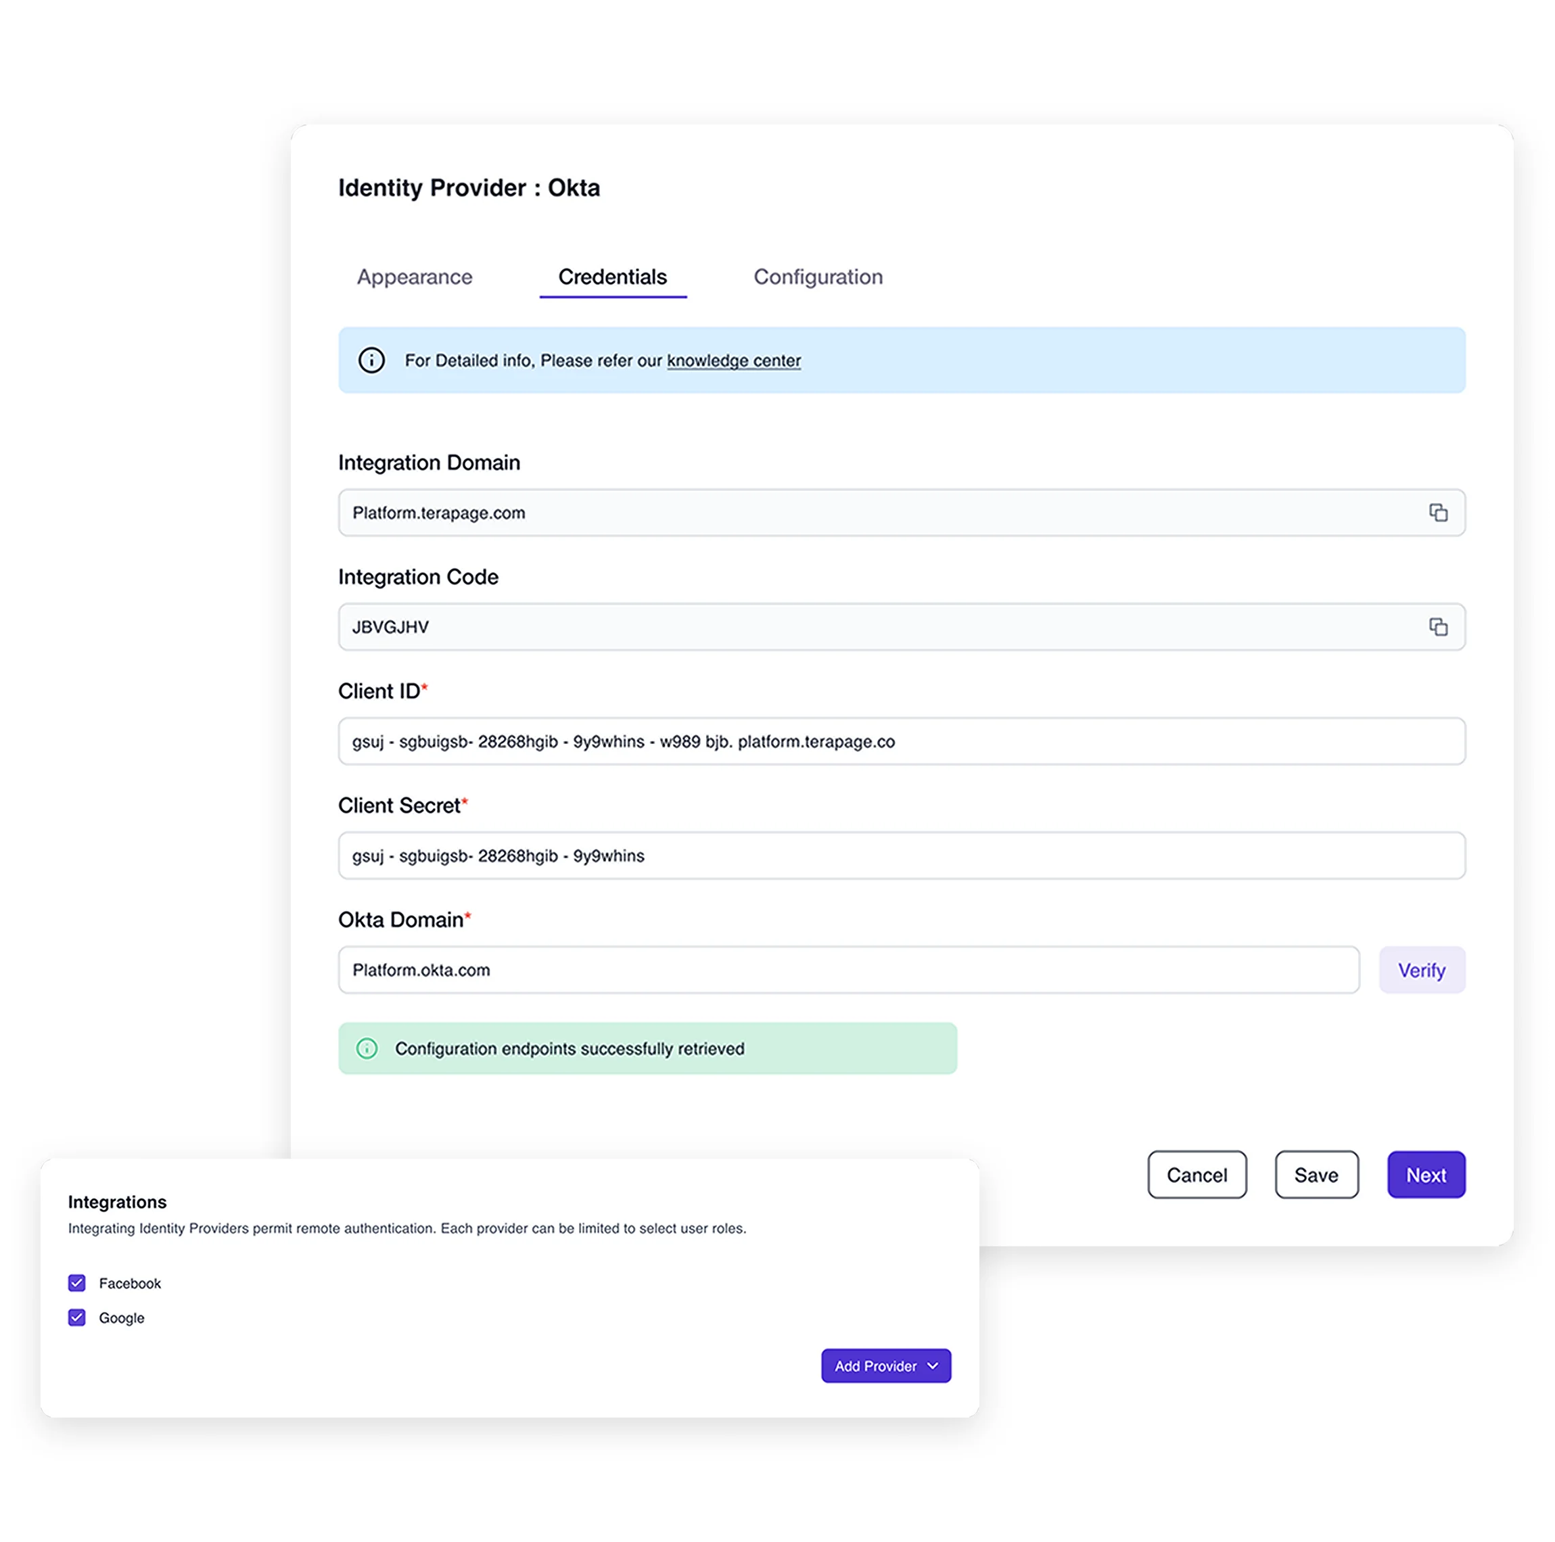
Task: Switch to the Configuration tab
Action: [x=818, y=277]
